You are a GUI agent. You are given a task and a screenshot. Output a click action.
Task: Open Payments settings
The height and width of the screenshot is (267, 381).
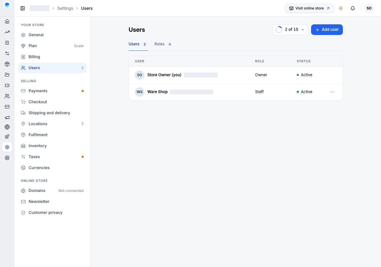52,91
